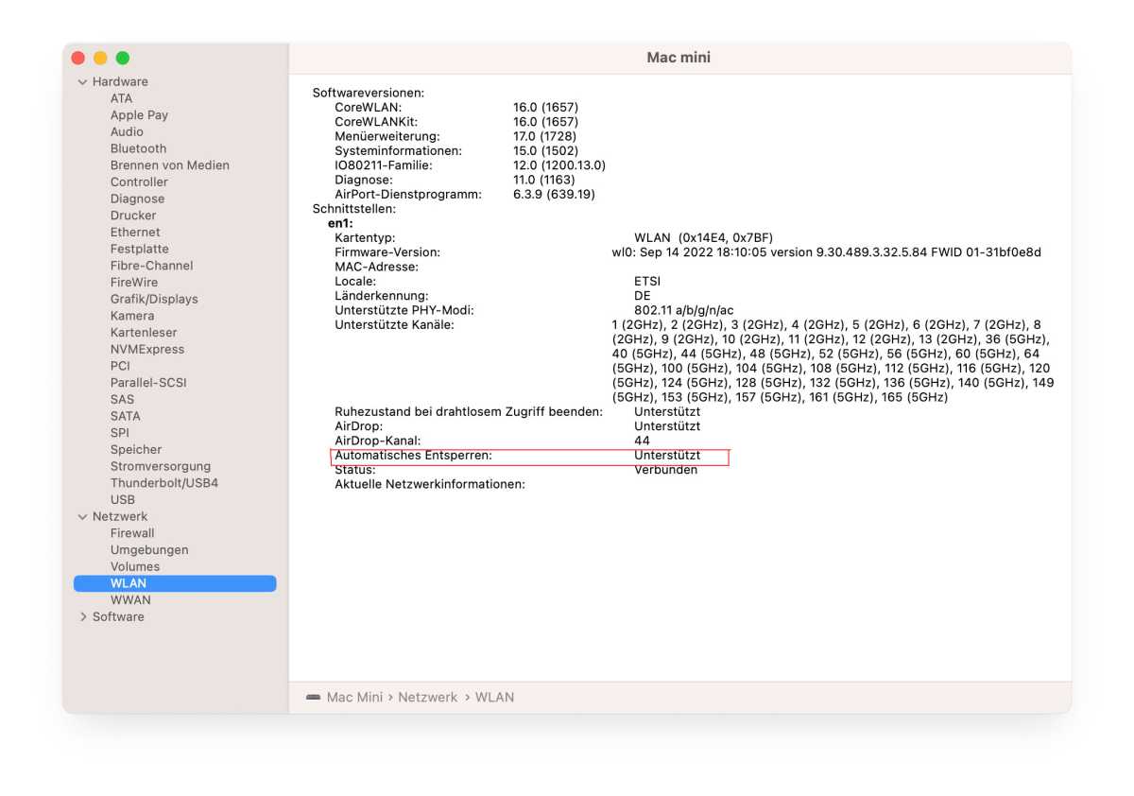Expand the Software section chevron
The width and height of the screenshot is (1134, 796).
coord(82,617)
